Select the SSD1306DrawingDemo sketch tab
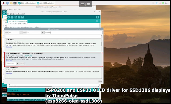Viewport: 171px width, 104px height. coord(18,21)
